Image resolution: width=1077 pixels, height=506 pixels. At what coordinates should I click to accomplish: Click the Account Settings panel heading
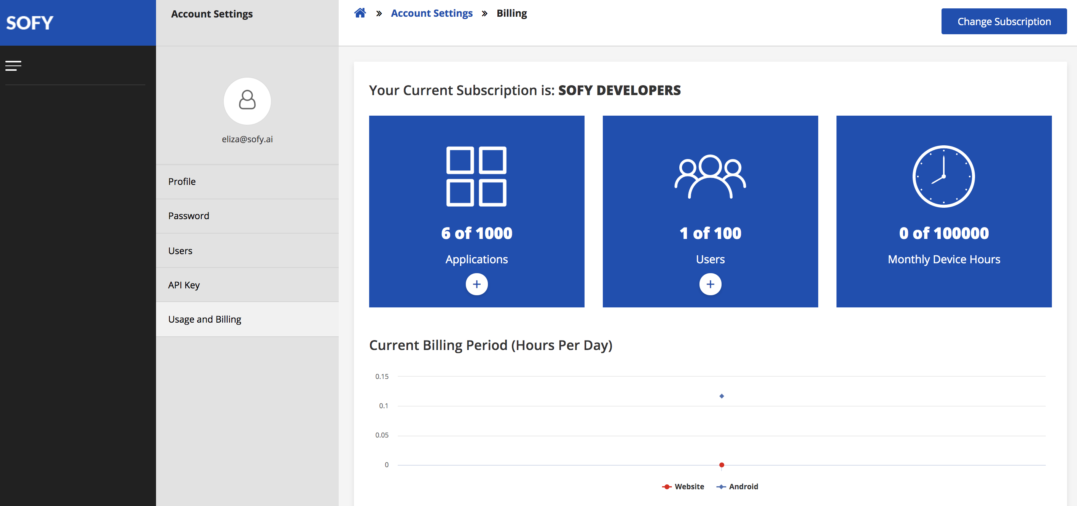(212, 14)
